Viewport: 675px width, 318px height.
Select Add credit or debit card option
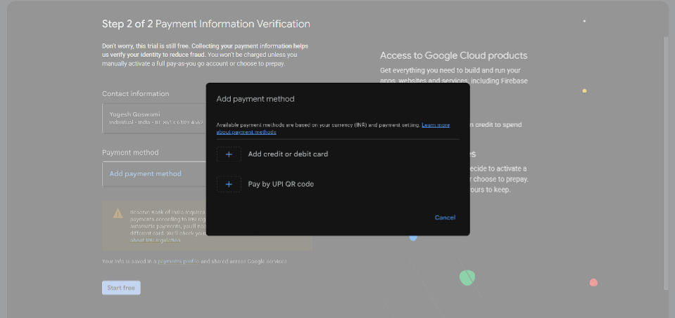click(x=288, y=154)
